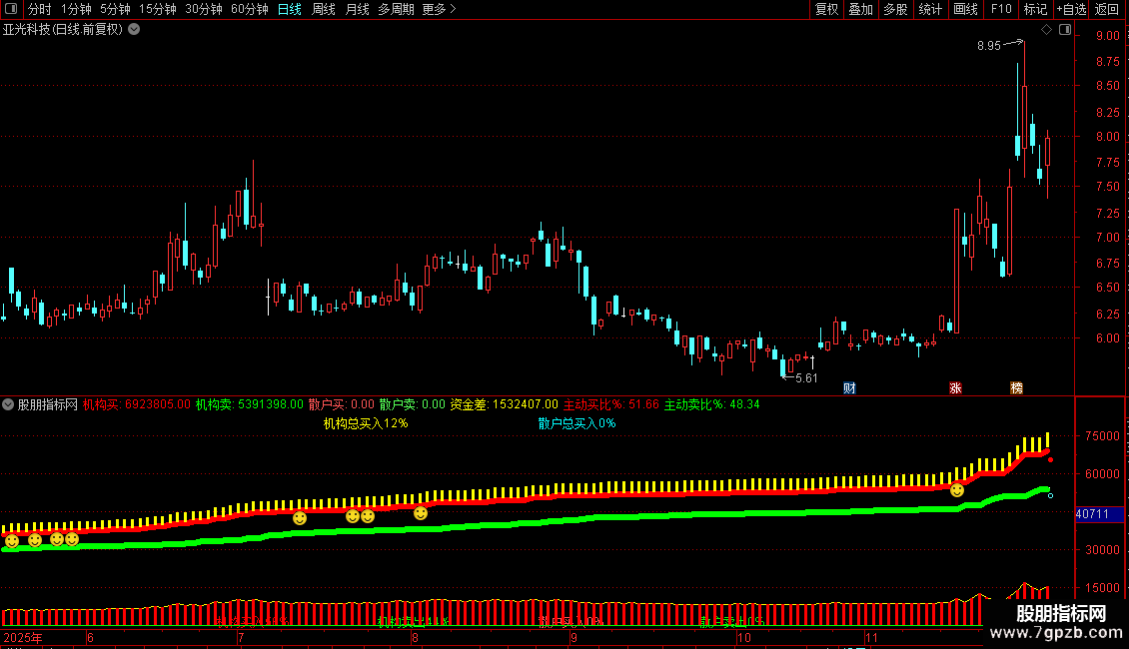Switch to the 周线 weekly tab
This screenshot has width=1129, height=649.
point(324,10)
